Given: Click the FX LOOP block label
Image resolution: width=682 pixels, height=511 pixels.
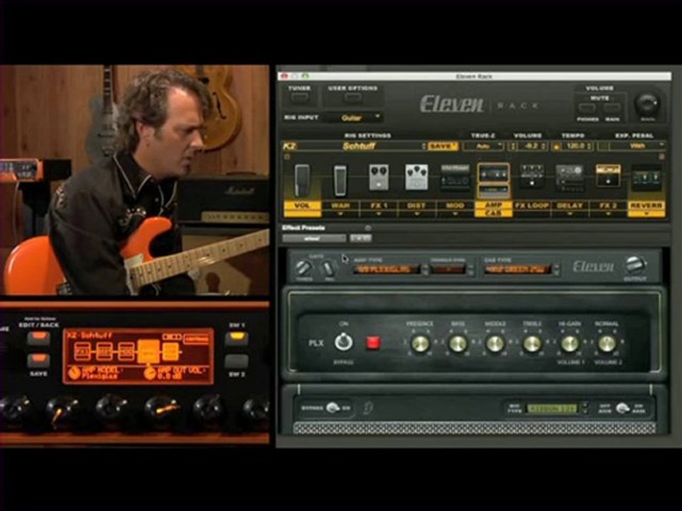Looking at the screenshot, I should point(531,206).
